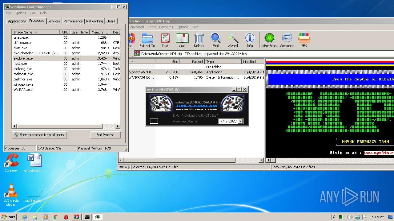Select the dxo.photolab.3.0.0.4210 process row
This screenshot has height=221, width=394.
(66, 53)
